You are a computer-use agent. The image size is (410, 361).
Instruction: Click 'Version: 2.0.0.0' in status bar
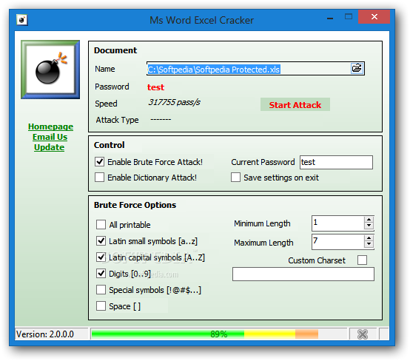[x=45, y=334]
